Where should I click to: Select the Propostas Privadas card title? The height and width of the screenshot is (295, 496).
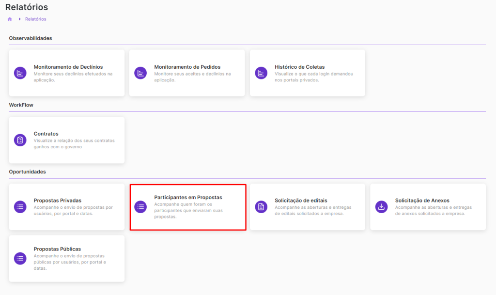coord(57,200)
